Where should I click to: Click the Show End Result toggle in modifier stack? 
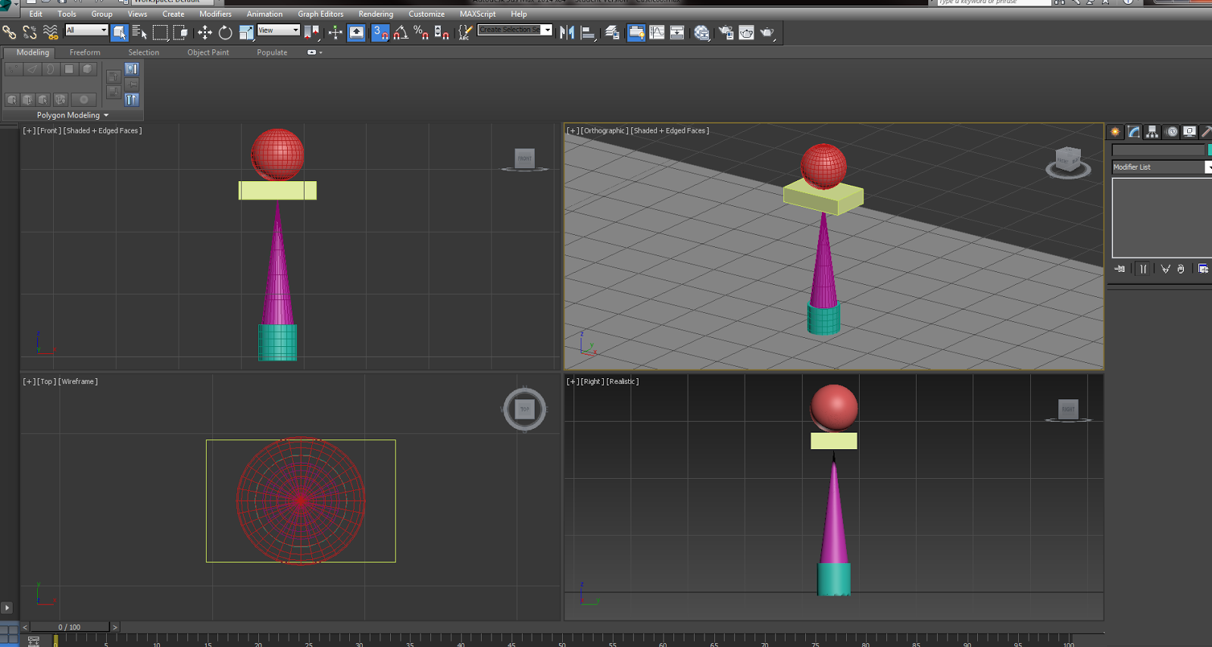pyautogui.click(x=1143, y=269)
